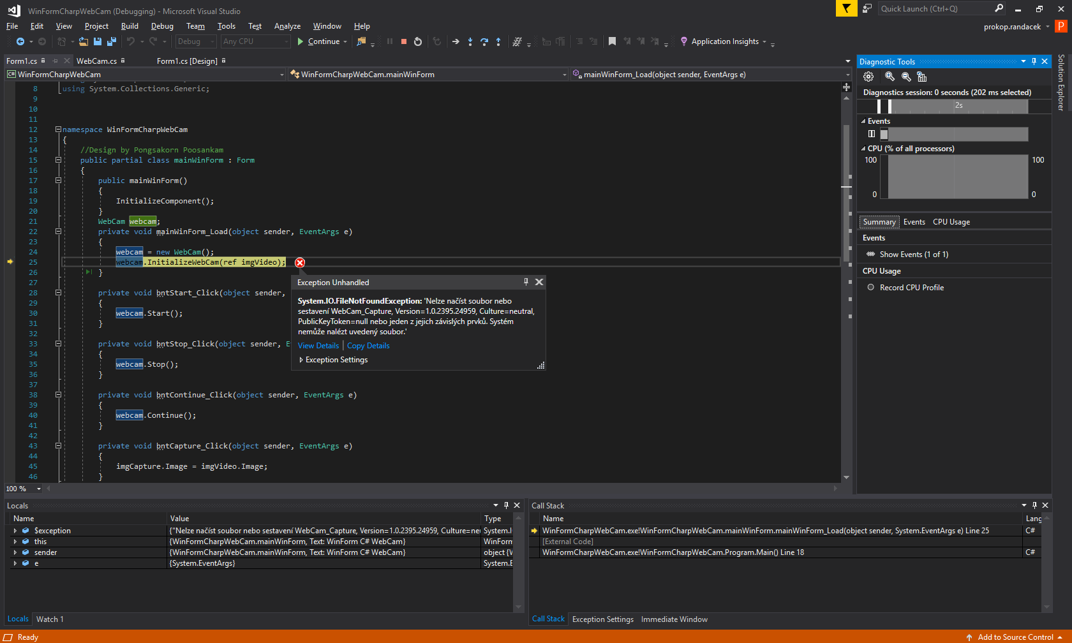The height and width of the screenshot is (643, 1072).
Task: Toggle the Events pause button
Action: (872, 134)
